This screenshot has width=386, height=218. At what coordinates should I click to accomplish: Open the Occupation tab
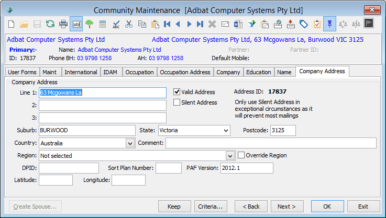coord(140,72)
